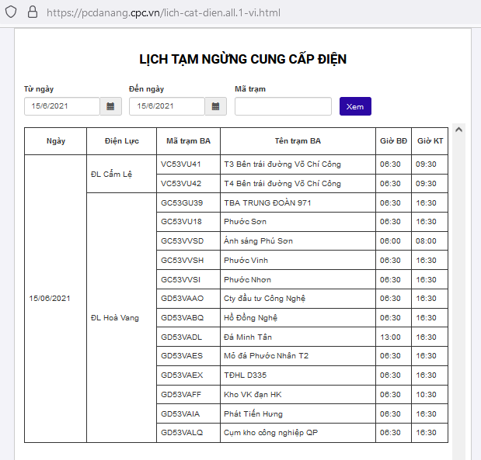Select station code GC53VVSI
Screen dimensions: 481x460
[181, 279]
